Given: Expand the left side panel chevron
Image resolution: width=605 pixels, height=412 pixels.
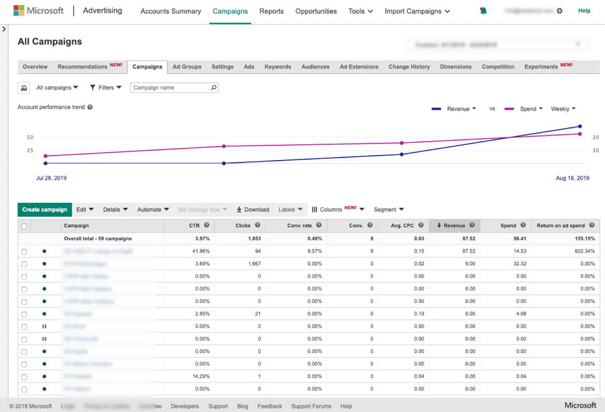Looking at the screenshot, I should (4, 29).
